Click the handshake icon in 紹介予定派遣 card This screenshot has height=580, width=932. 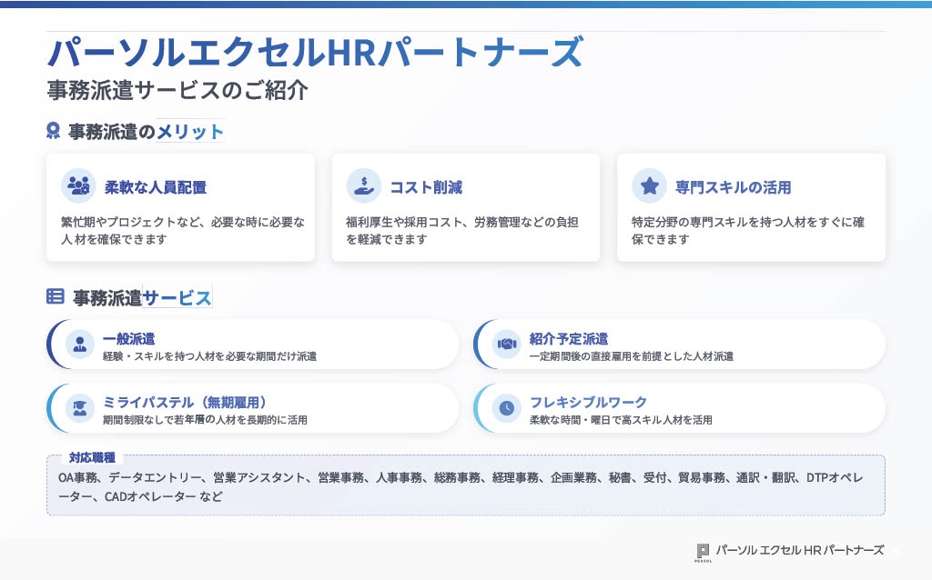506,345
